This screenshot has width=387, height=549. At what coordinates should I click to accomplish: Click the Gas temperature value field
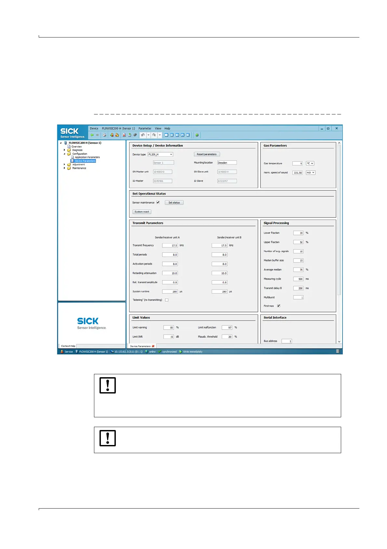pyautogui.click(x=298, y=163)
